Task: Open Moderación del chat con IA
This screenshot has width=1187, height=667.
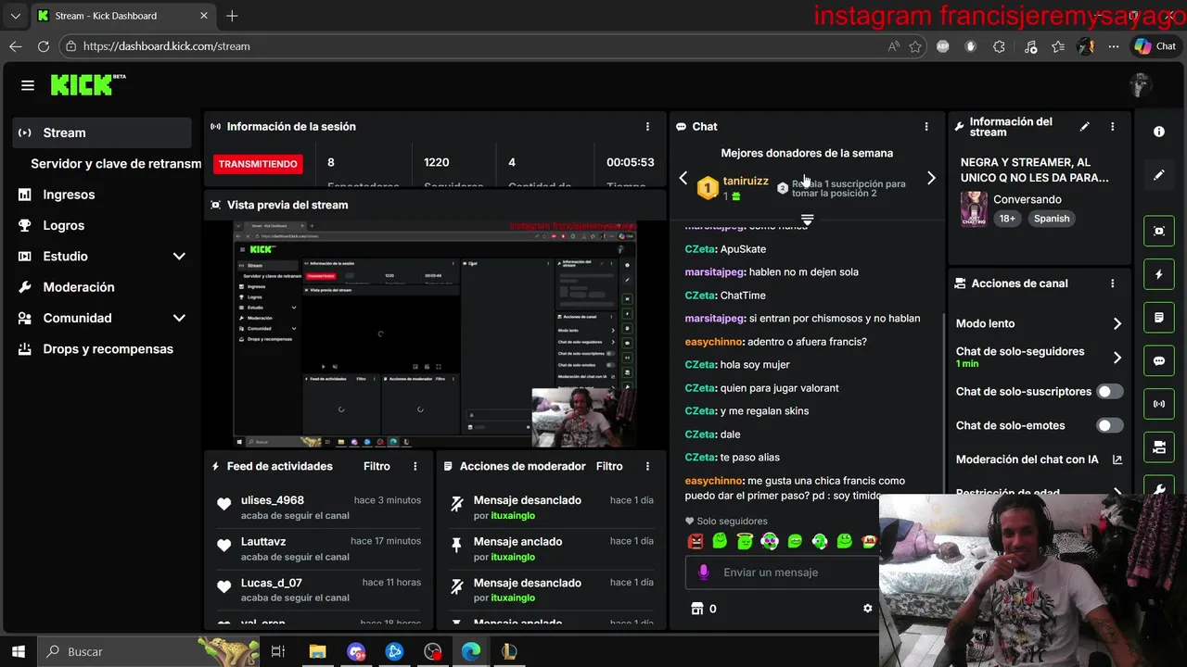Action: click(x=1027, y=459)
